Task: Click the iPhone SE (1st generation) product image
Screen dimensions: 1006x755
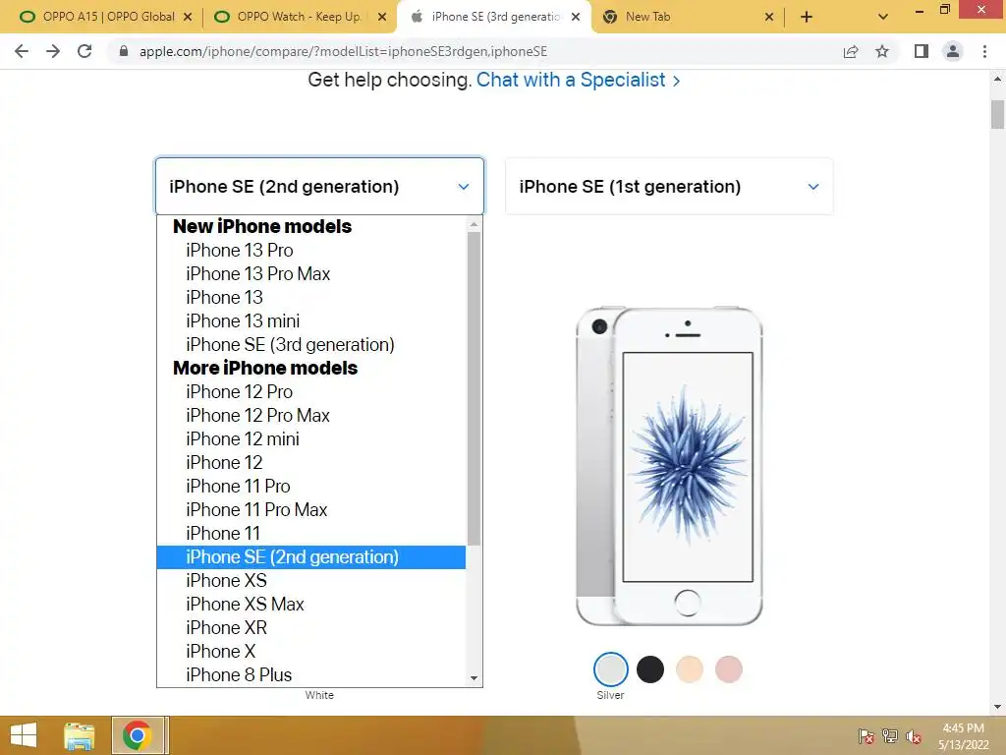Action: [669, 466]
